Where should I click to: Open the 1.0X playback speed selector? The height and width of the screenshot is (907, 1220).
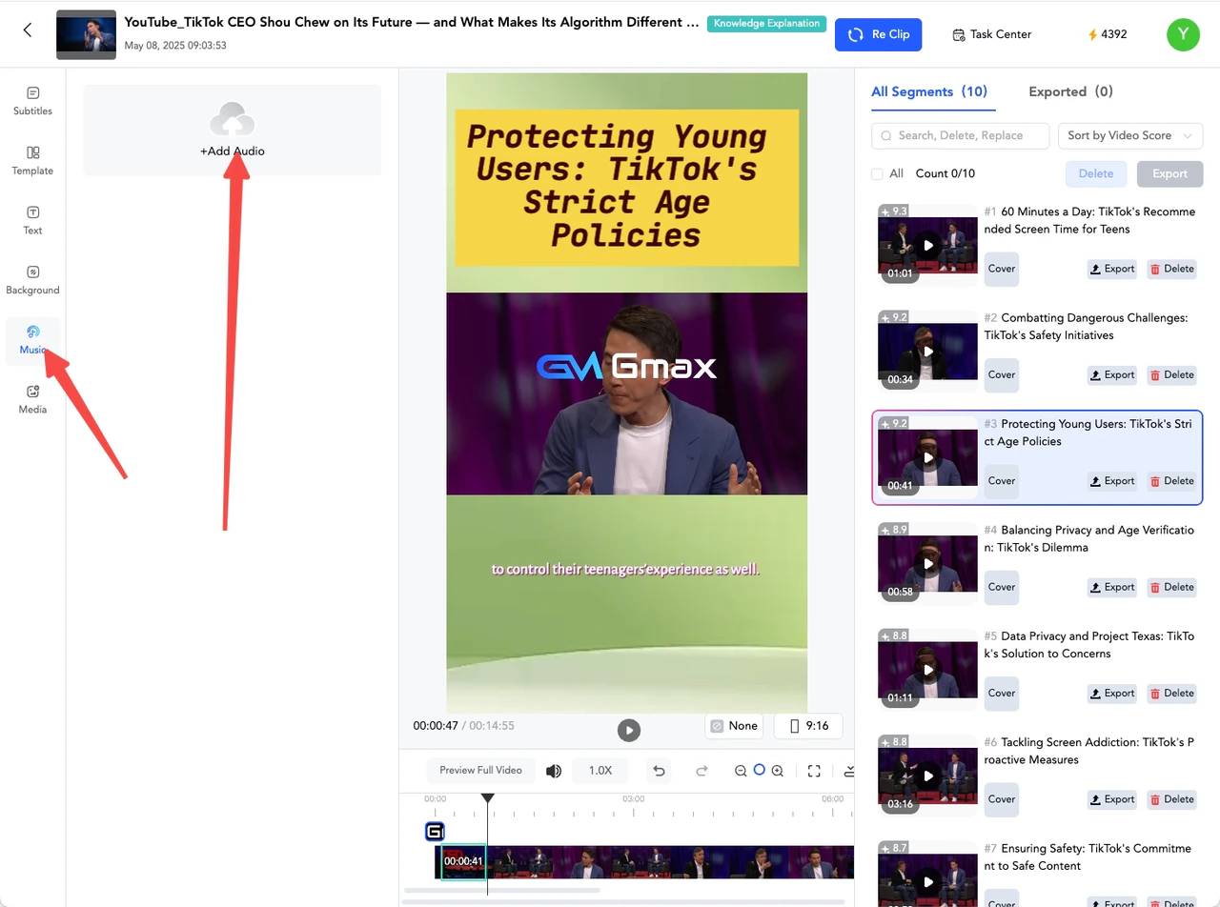(x=600, y=771)
